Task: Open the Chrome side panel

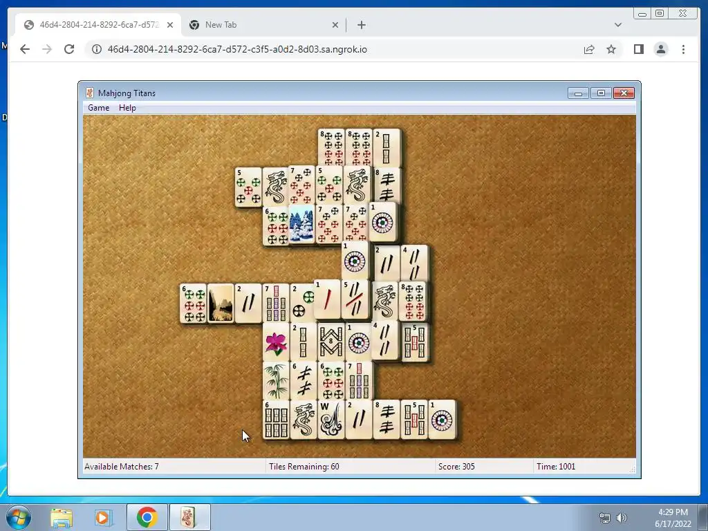Action: tap(638, 49)
